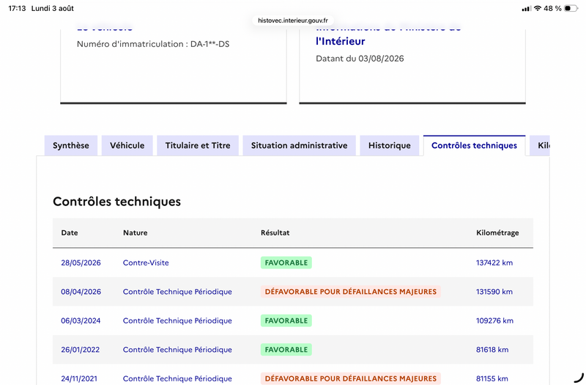Image resolution: width=586 pixels, height=385 pixels.
Task: Click the Datant du 03/08/2026 text
Action: click(360, 59)
